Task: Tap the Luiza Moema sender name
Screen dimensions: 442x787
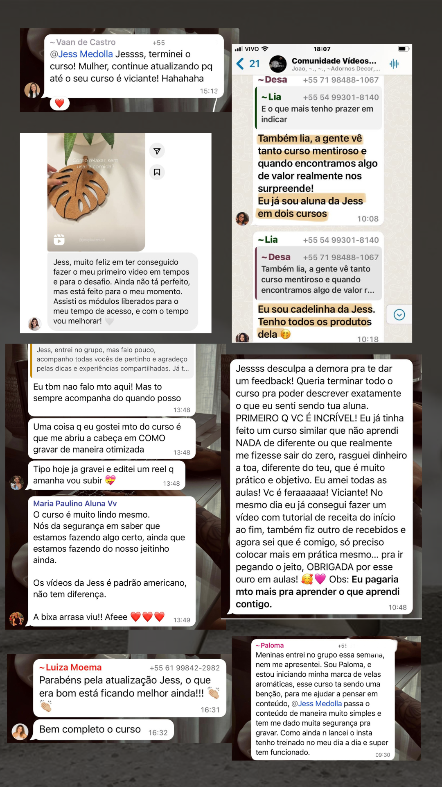Action: point(70,667)
